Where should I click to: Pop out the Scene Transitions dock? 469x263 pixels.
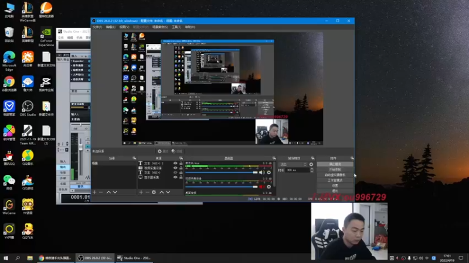[x=312, y=158]
